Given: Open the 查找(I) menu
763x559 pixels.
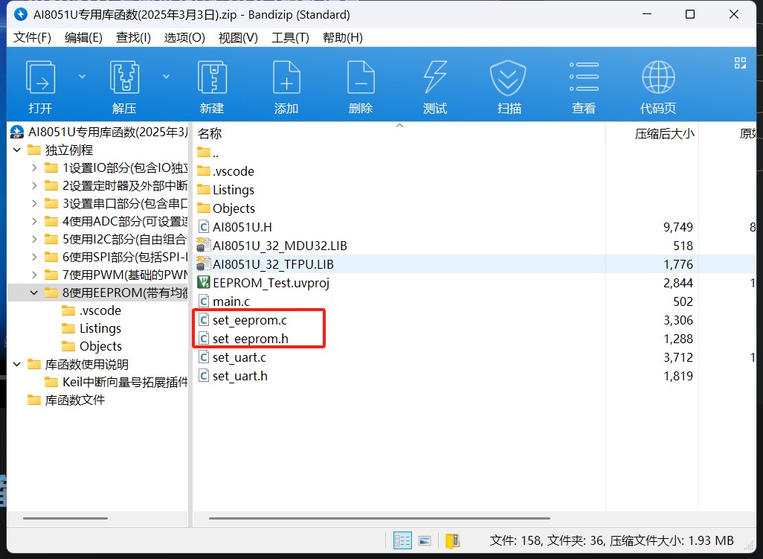Looking at the screenshot, I should pos(133,37).
